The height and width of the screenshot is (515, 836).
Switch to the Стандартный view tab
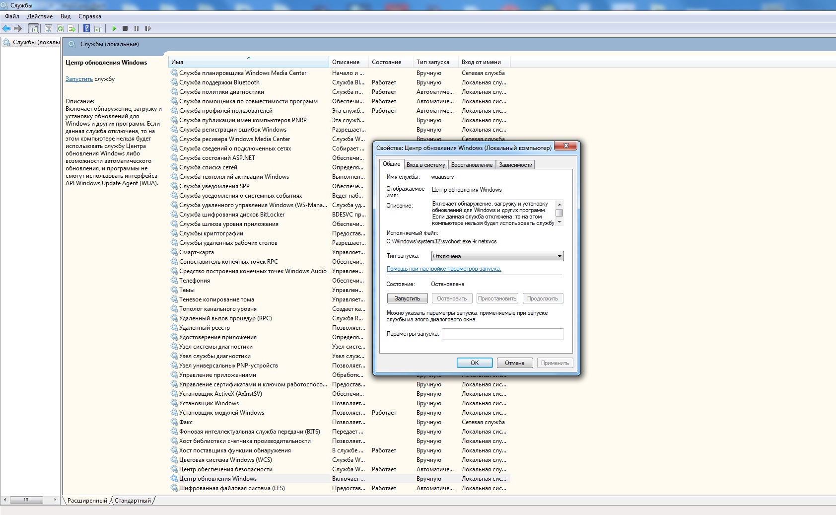133,501
